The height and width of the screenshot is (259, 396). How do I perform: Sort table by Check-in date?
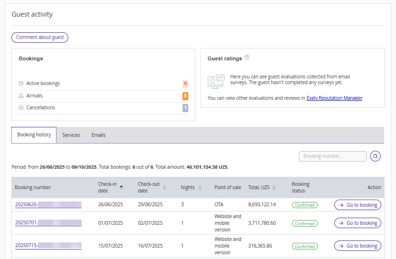click(121, 187)
